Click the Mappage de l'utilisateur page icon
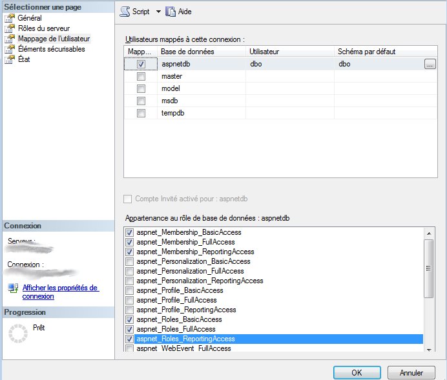Viewport: 447px width, 380px height. 10,39
